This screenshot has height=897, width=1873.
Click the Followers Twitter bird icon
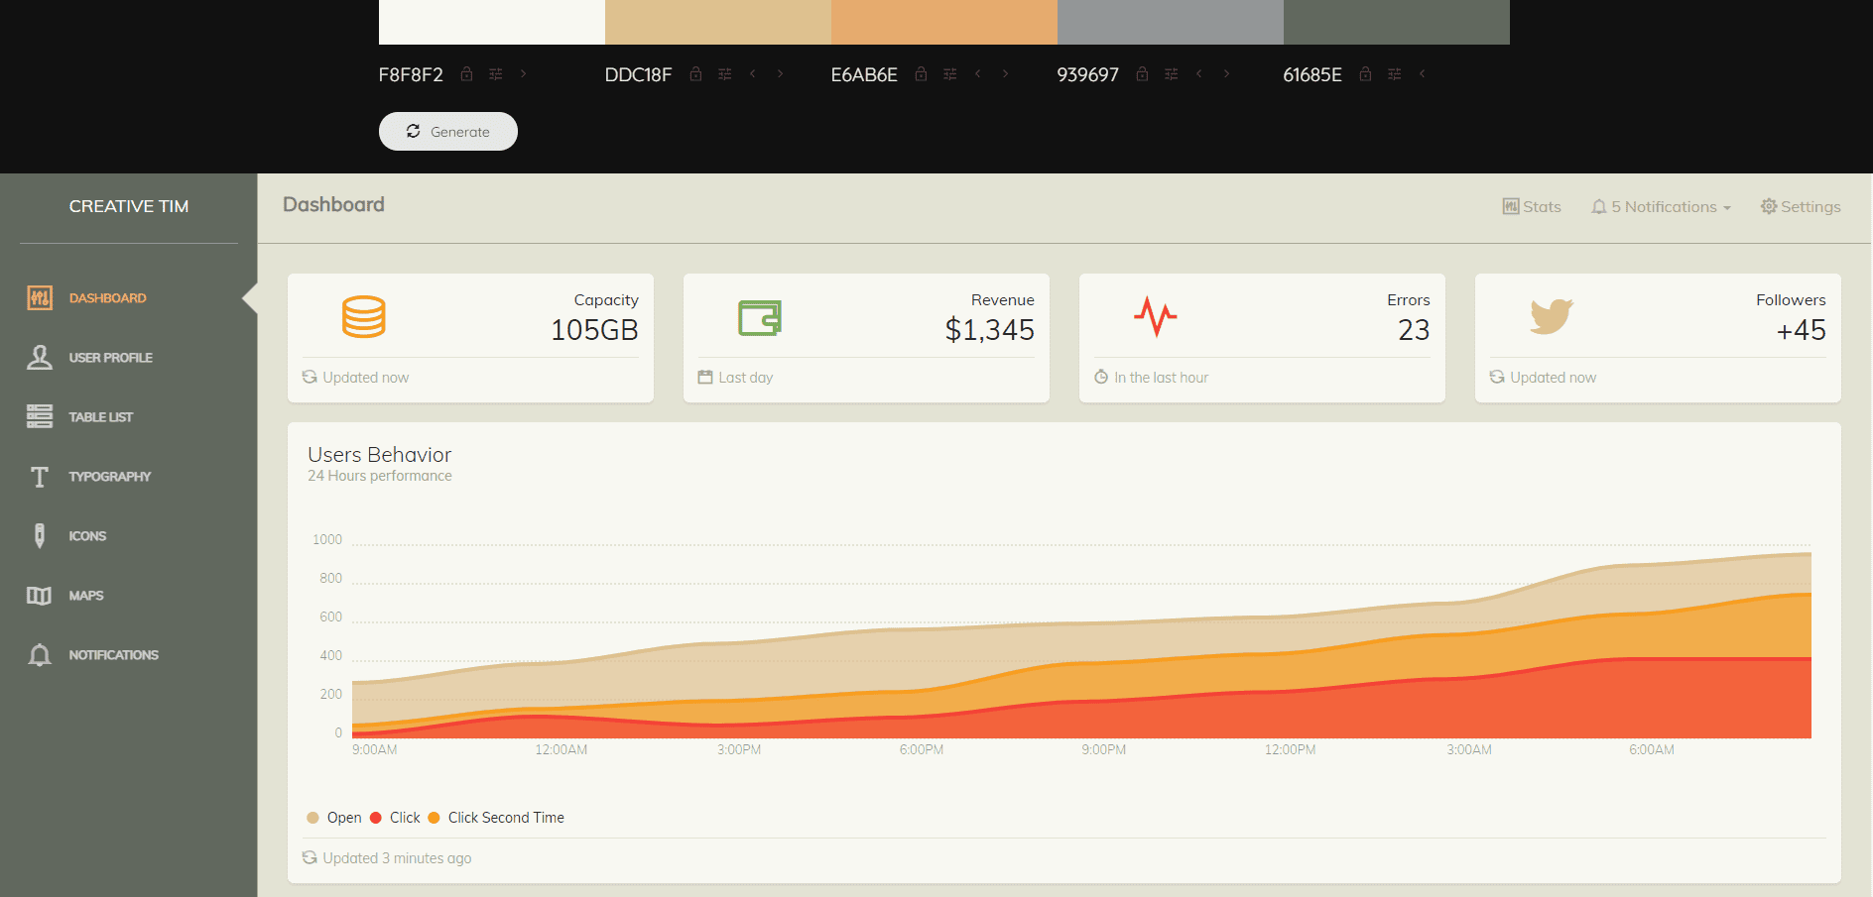1551,316
